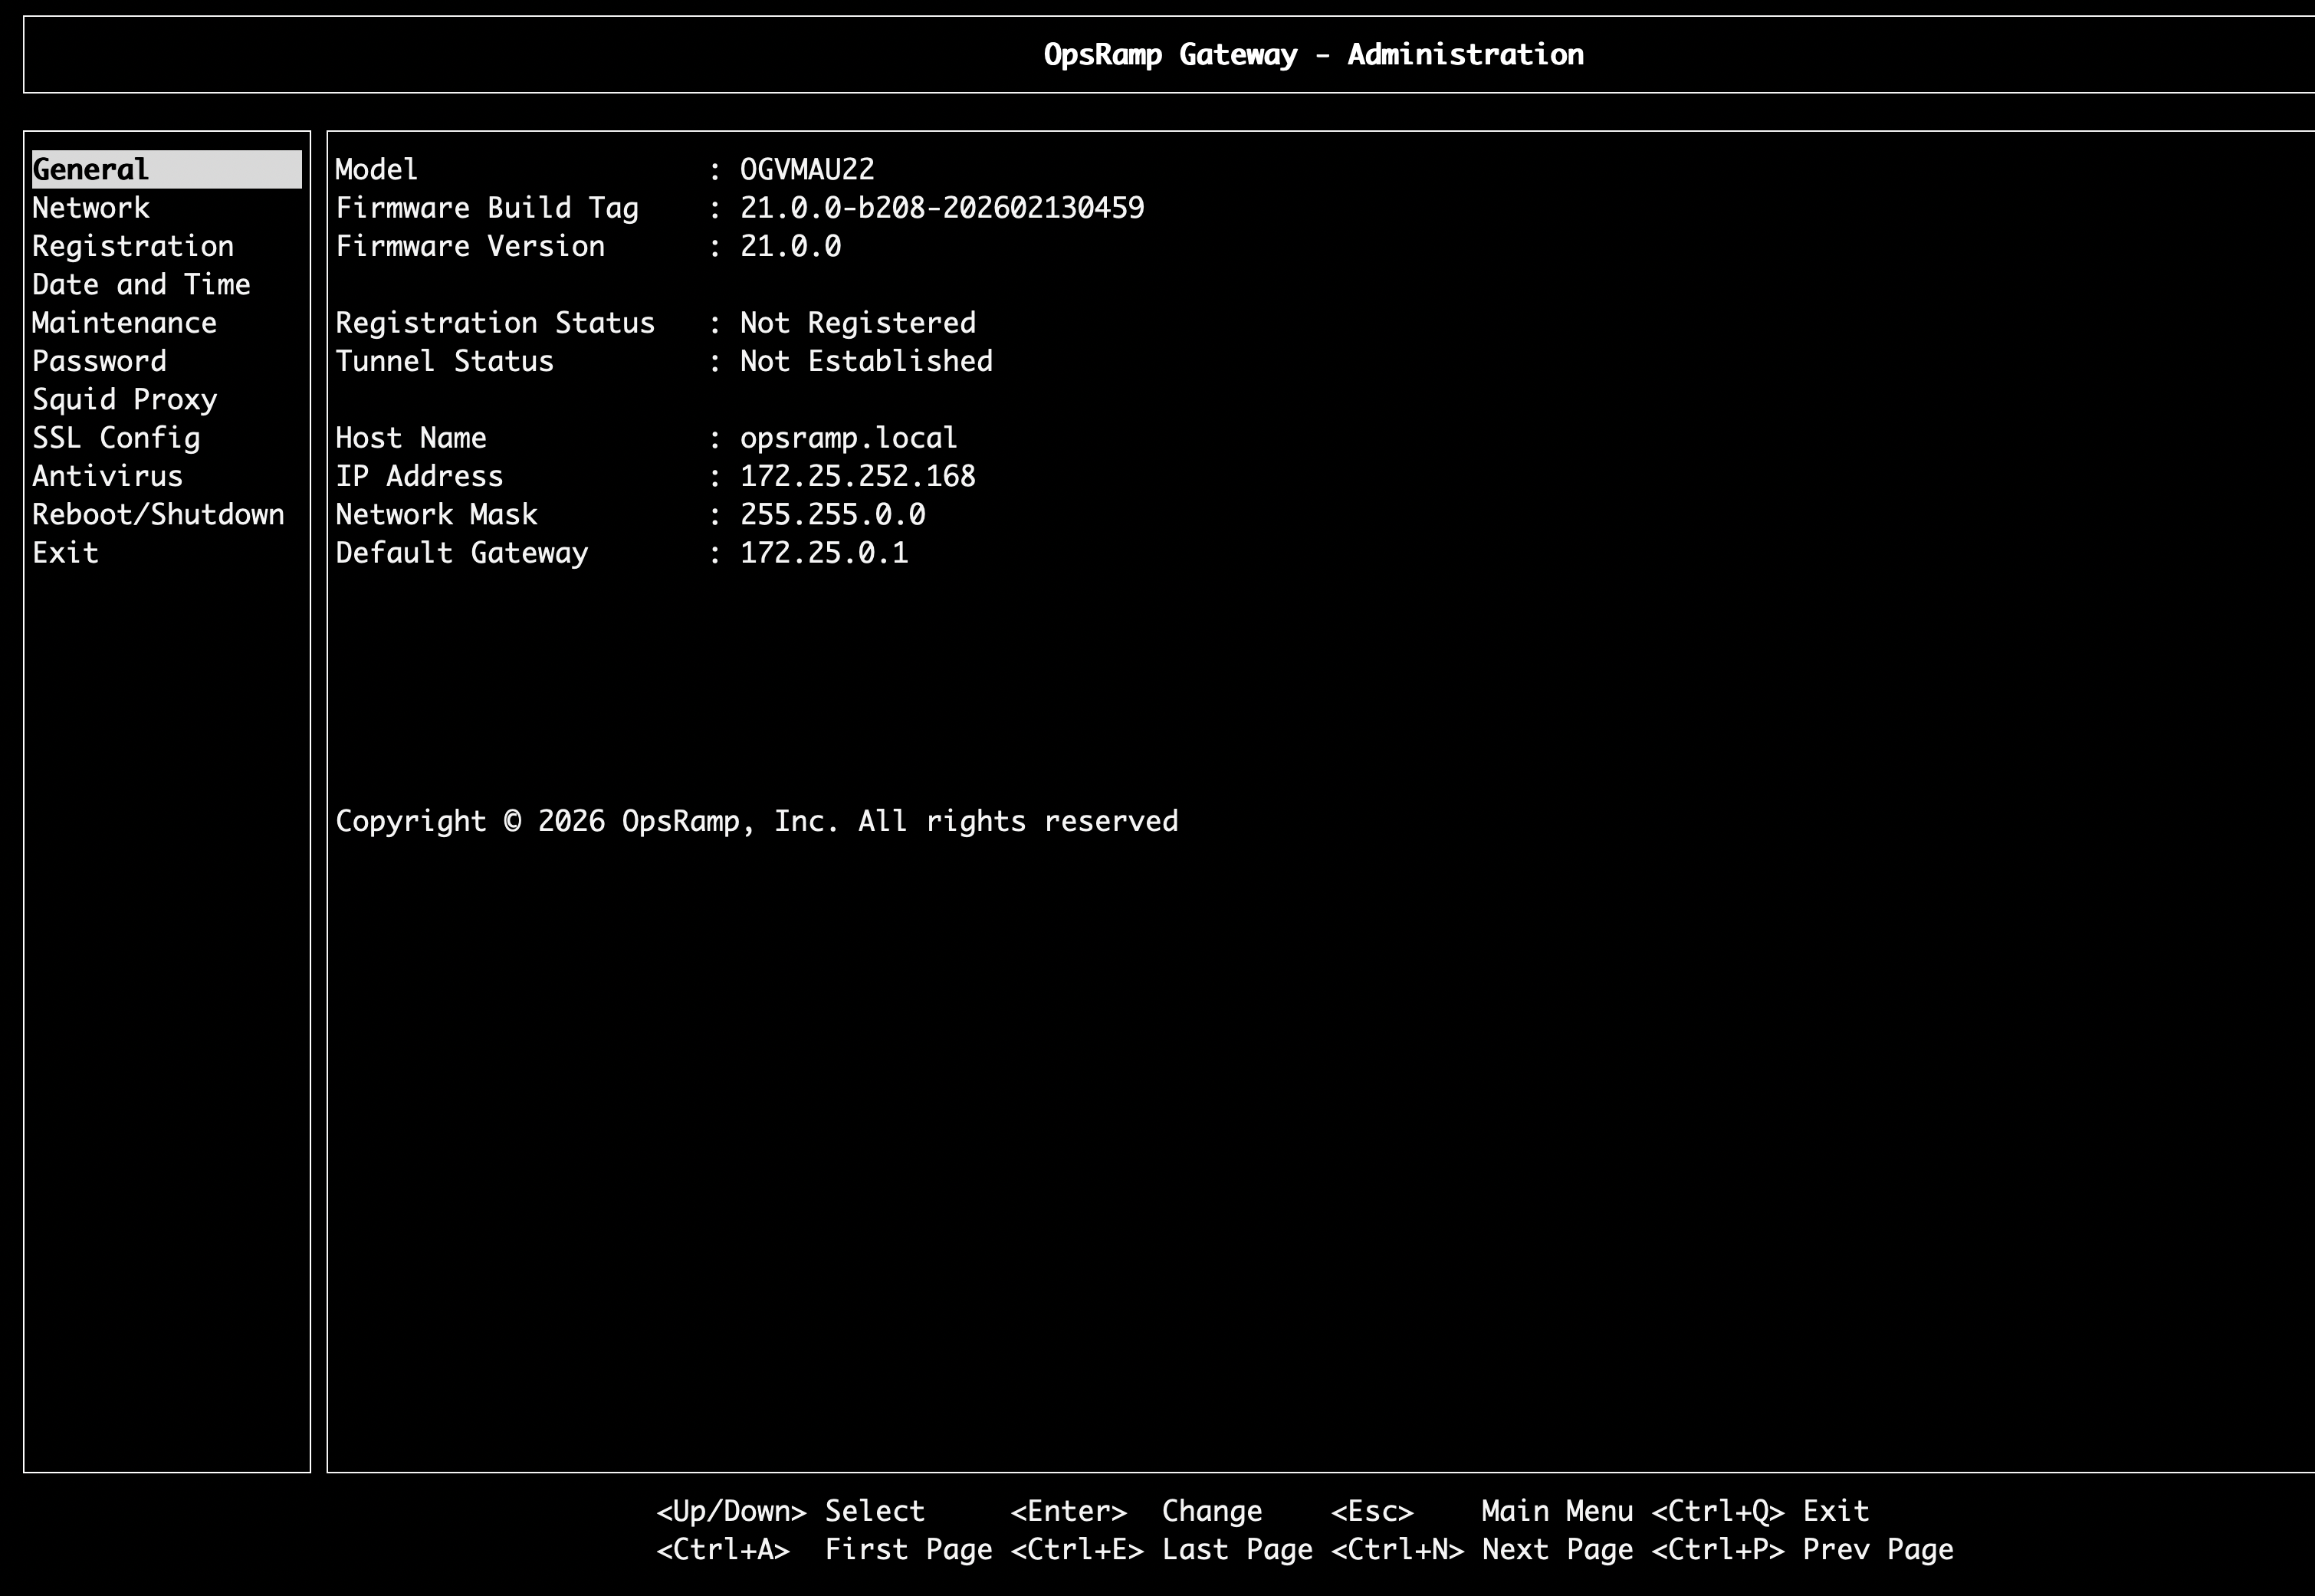This screenshot has width=2315, height=1596.
Task: Open Date and Time settings
Action: pyautogui.click(x=140, y=285)
